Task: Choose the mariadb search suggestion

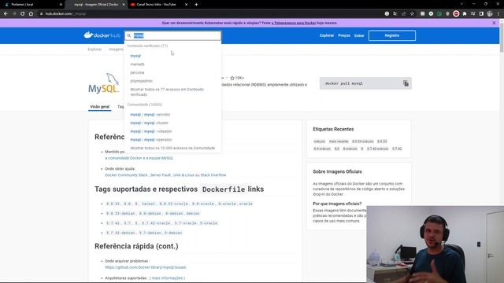Action: tap(137, 64)
